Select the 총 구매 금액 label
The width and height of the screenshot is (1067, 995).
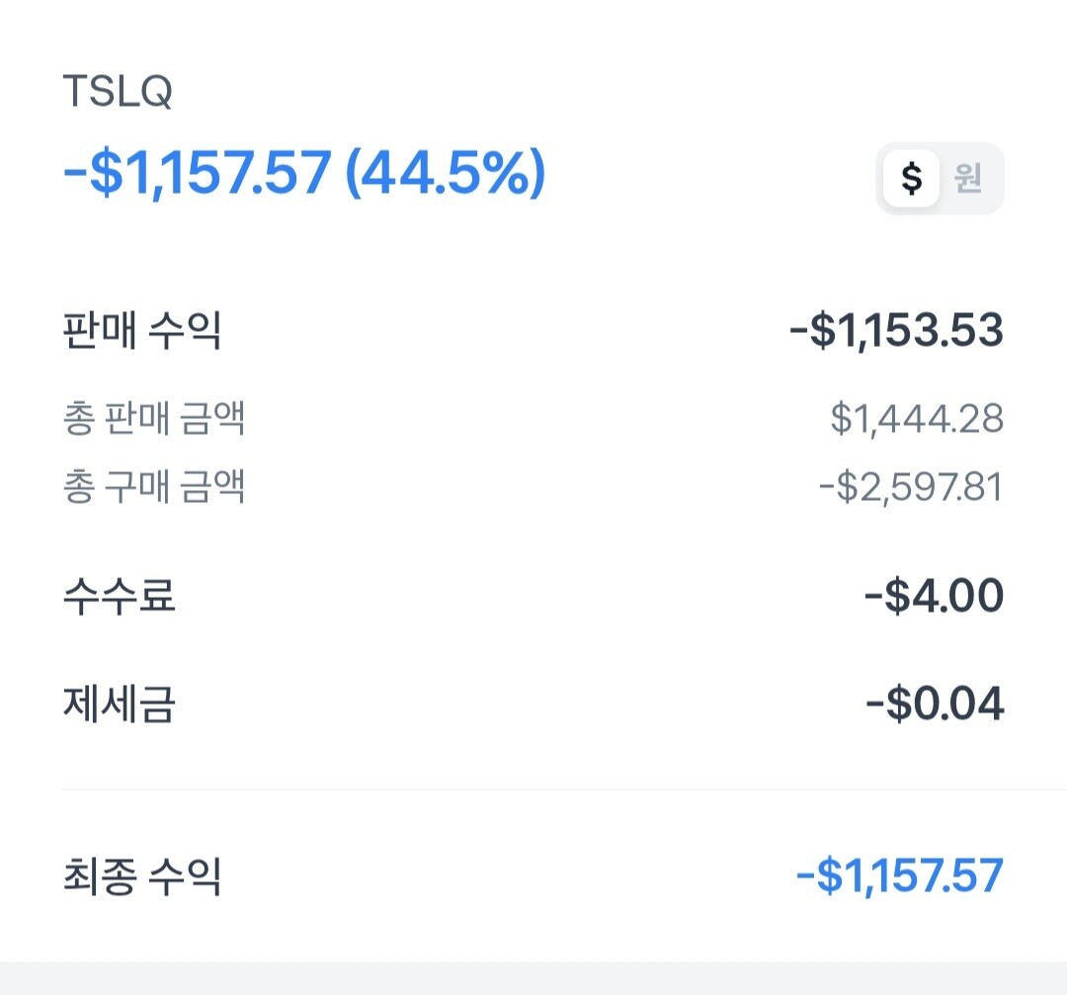154,486
